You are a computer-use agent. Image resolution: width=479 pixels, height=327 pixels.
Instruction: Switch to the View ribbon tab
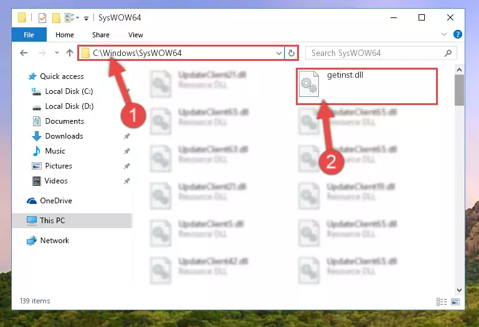(136, 35)
